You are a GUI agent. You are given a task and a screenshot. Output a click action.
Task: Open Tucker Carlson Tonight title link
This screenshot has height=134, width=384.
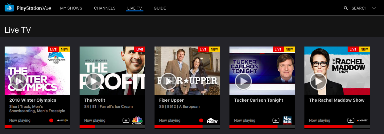coord(259,100)
